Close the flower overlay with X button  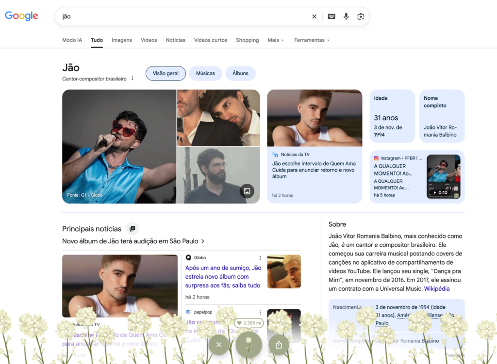pos(219,345)
